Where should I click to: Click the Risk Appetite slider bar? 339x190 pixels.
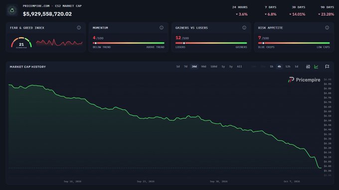point(294,43)
